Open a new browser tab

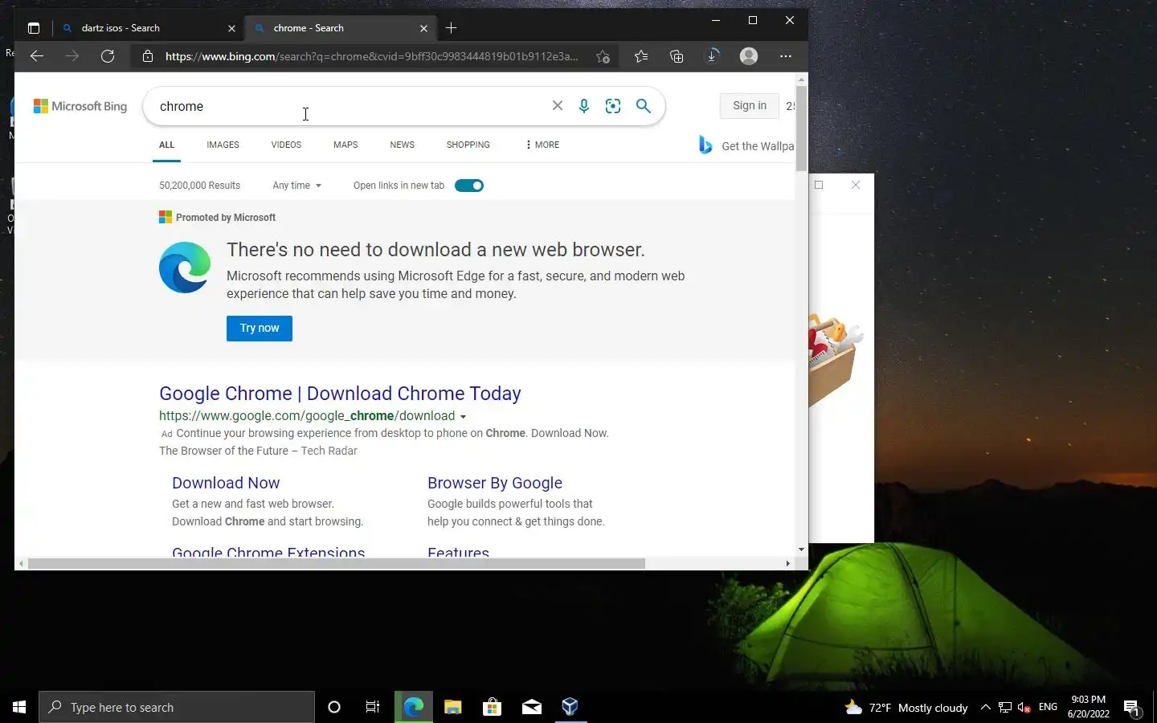click(x=452, y=28)
